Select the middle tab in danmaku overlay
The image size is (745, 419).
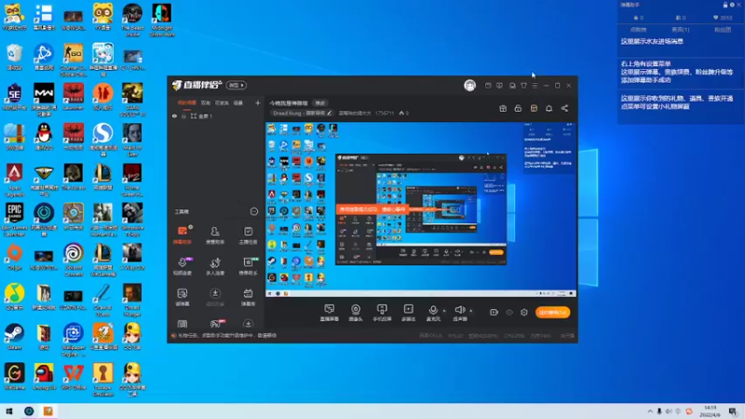point(681,30)
